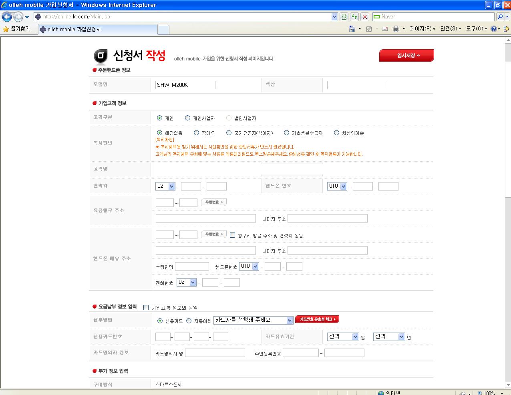Click the search magnifier icon
This screenshot has width=511, height=395.
500,17
